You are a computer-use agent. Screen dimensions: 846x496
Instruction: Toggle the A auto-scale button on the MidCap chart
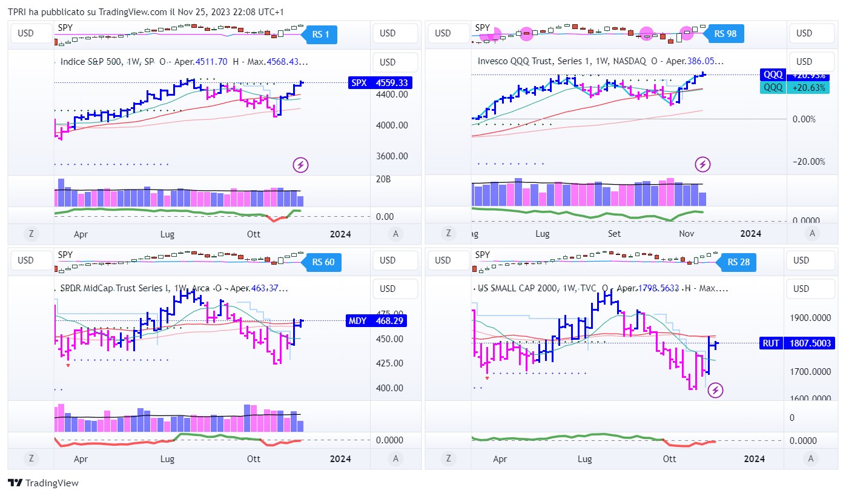coord(395,458)
